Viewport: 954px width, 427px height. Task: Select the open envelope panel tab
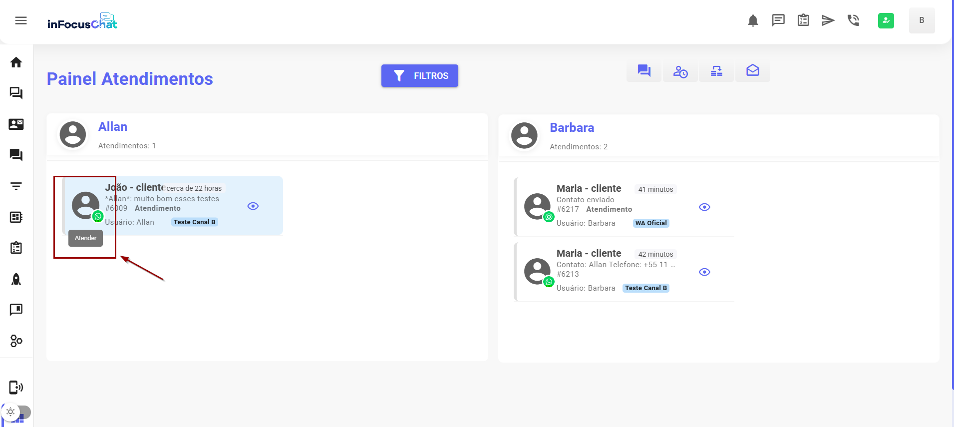point(752,71)
